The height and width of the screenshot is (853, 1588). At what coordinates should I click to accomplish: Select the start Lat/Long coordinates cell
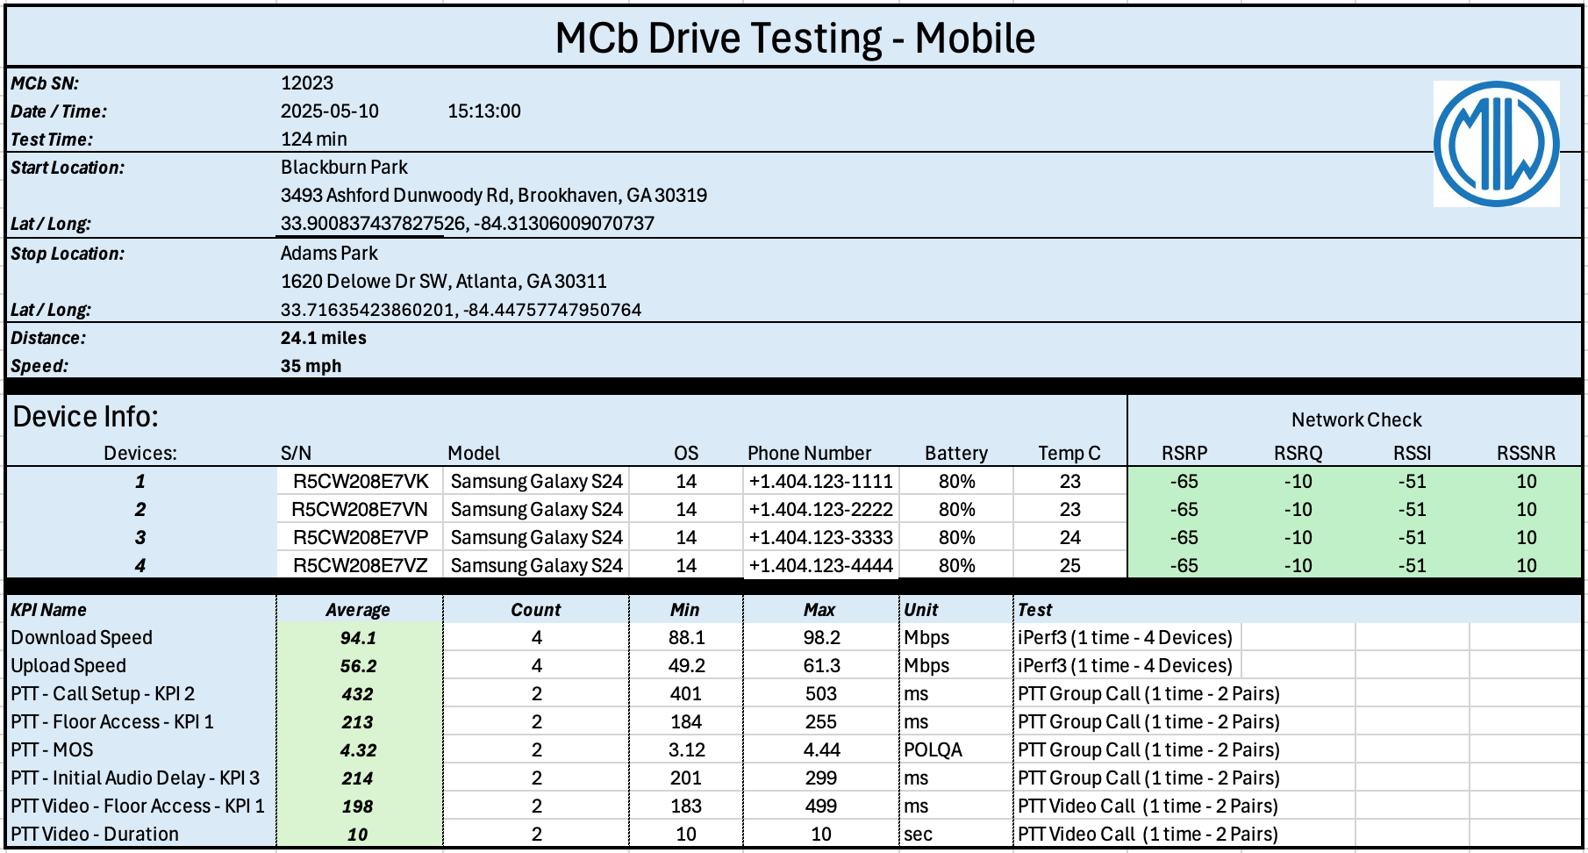click(467, 224)
